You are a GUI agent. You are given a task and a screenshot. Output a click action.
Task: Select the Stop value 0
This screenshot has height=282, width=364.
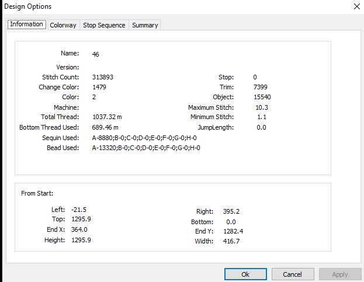click(x=255, y=77)
